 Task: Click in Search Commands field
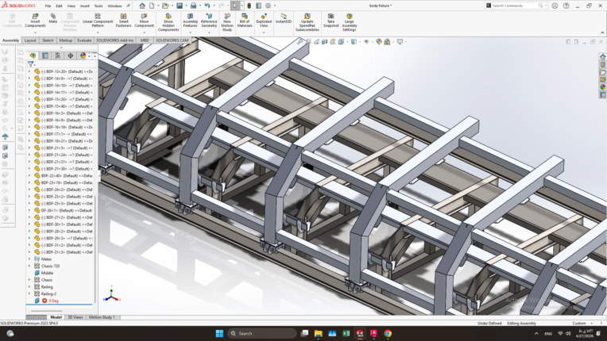point(515,6)
